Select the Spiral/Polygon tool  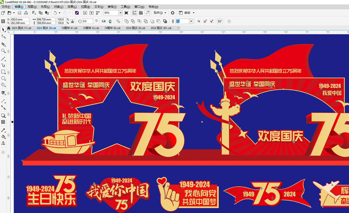[x=3, y=85]
